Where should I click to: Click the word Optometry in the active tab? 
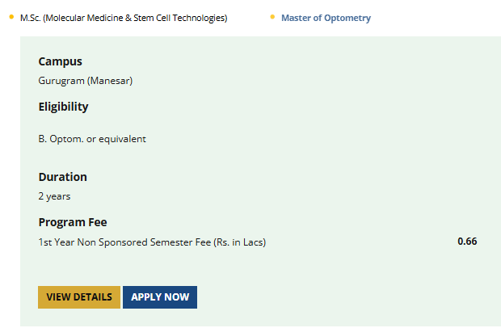(348, 18)
